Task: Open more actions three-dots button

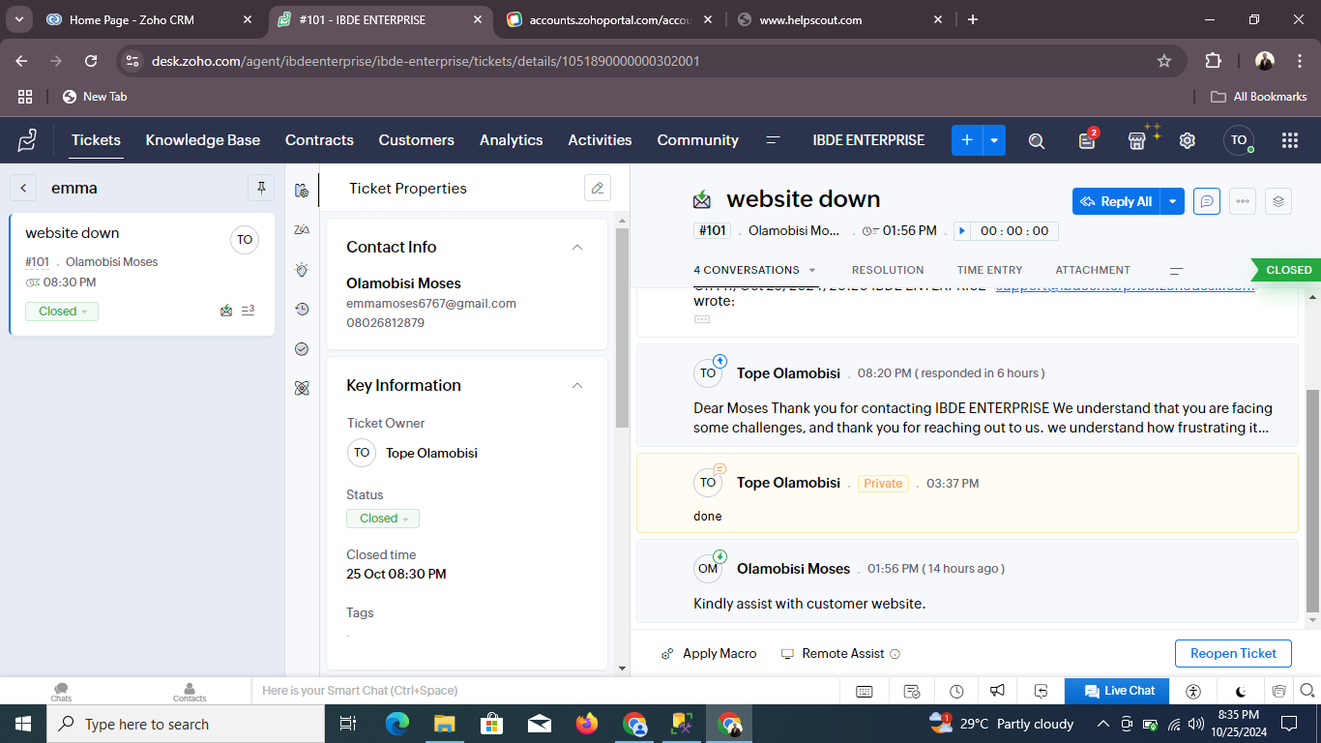Action: [x=1243, y=201]
